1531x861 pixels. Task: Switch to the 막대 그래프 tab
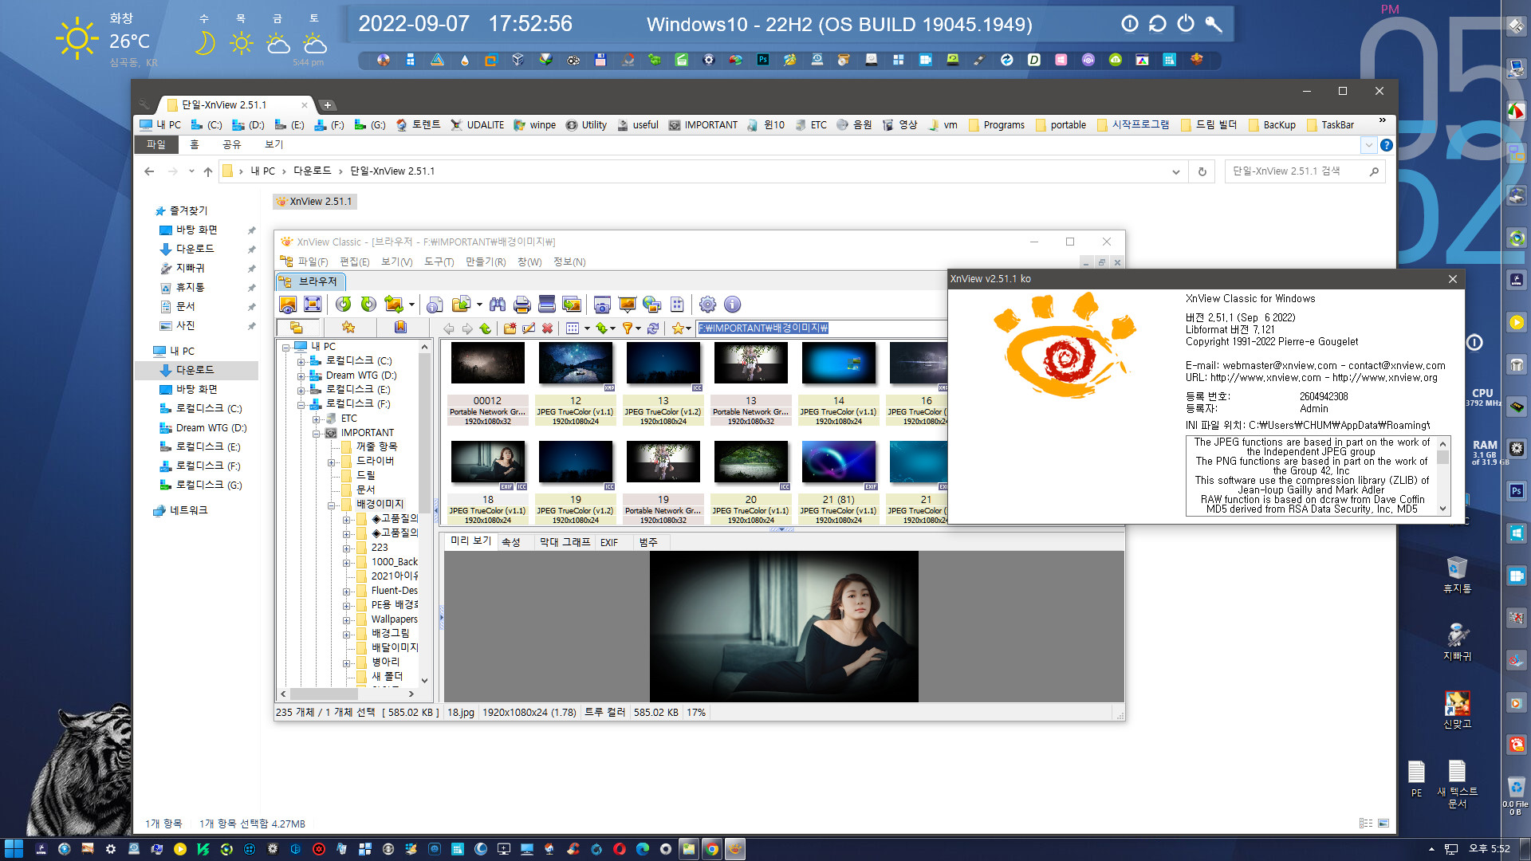[565, 542]
